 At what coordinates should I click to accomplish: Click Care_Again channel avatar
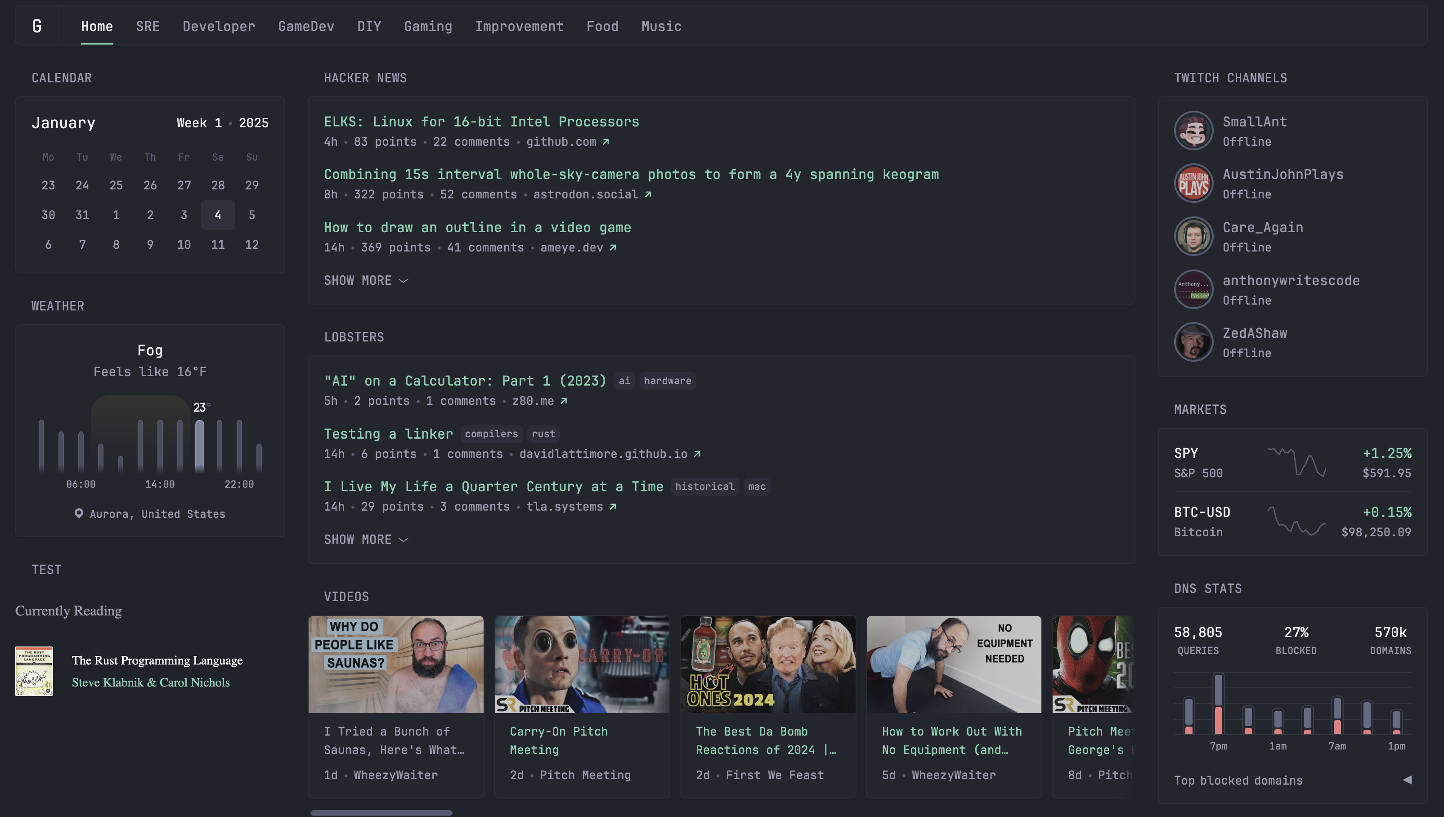(x=1193, y=236)
